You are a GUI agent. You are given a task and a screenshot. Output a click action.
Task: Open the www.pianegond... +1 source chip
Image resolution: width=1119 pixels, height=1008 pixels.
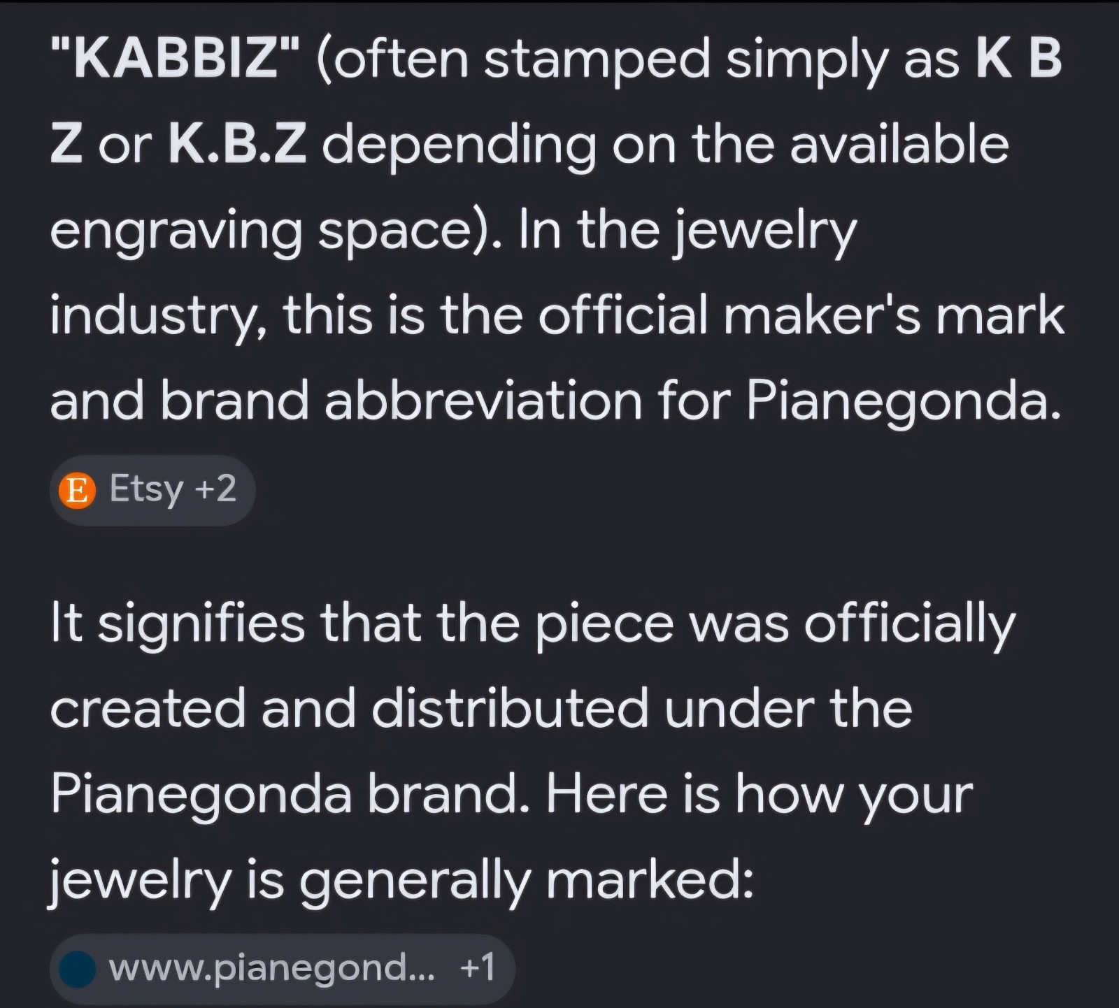(x=282, y=969)
